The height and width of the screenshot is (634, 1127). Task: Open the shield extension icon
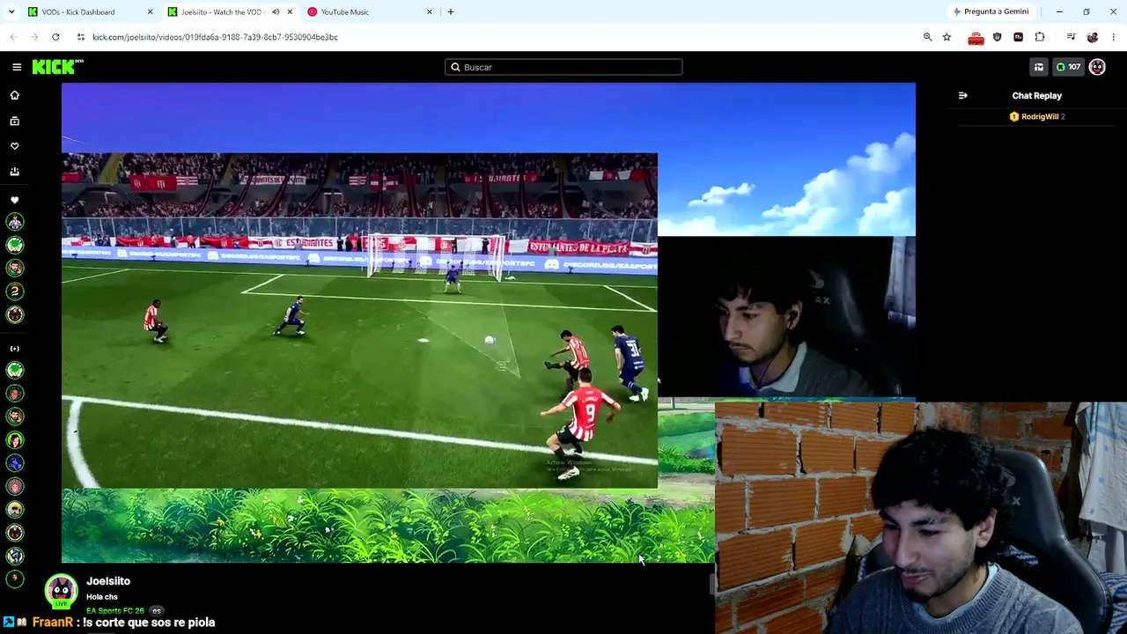998,37
